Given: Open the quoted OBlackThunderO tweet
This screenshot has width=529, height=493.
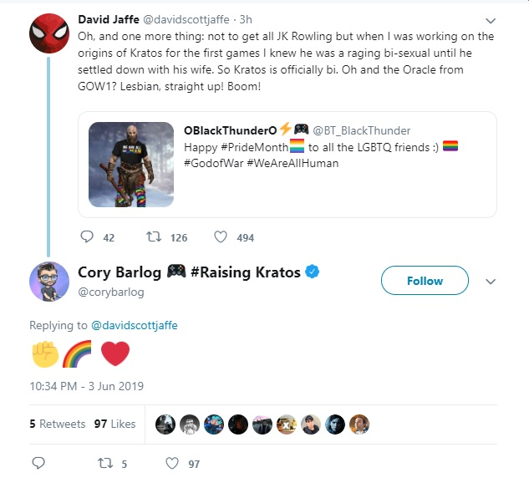Looking at the screenshot, I should (287, 165).
